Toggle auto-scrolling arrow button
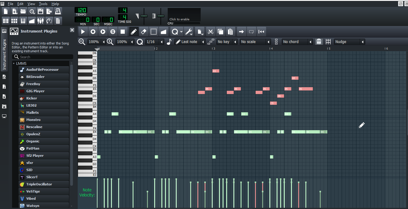This screenshot has width=408, height=209. (241, 32)
